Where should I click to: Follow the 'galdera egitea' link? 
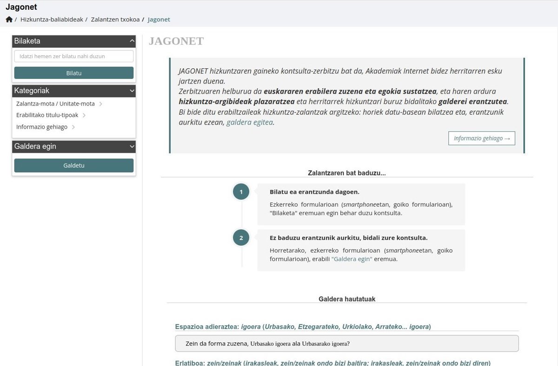tap(249, 122)
